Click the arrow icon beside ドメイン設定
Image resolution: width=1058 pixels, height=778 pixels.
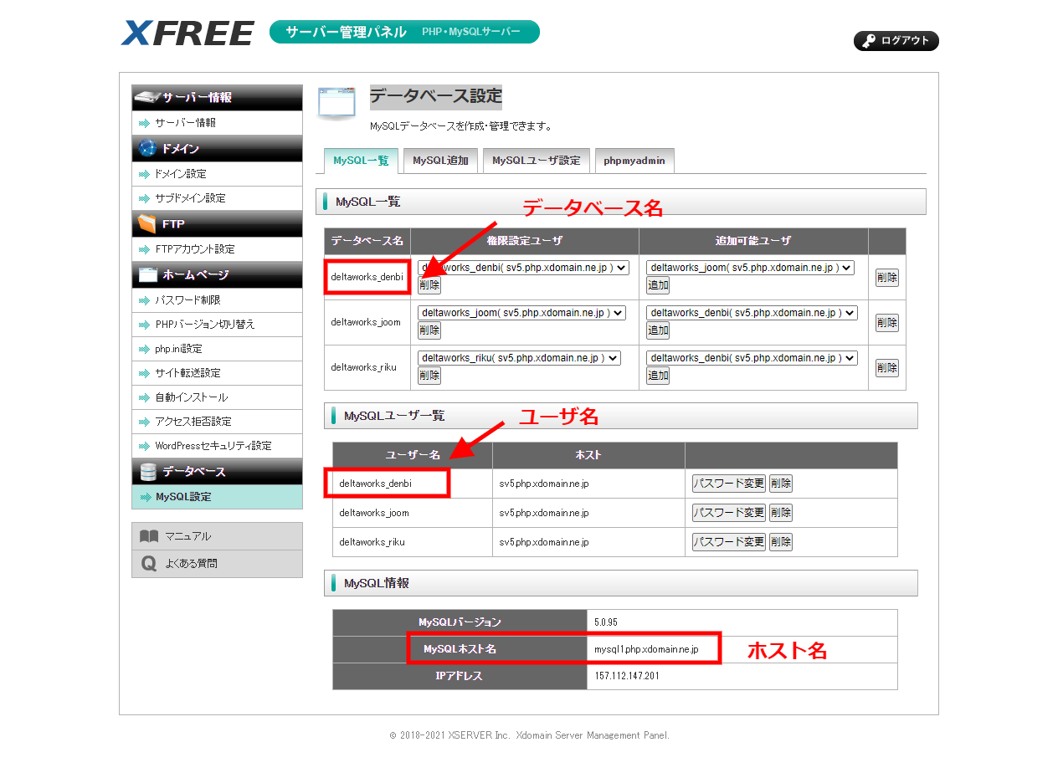coord(144,174)
